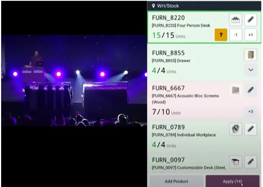Open Acoustic Bloc Screens product image
Screen dimensions: 263x187
click(x=236, y=90)
